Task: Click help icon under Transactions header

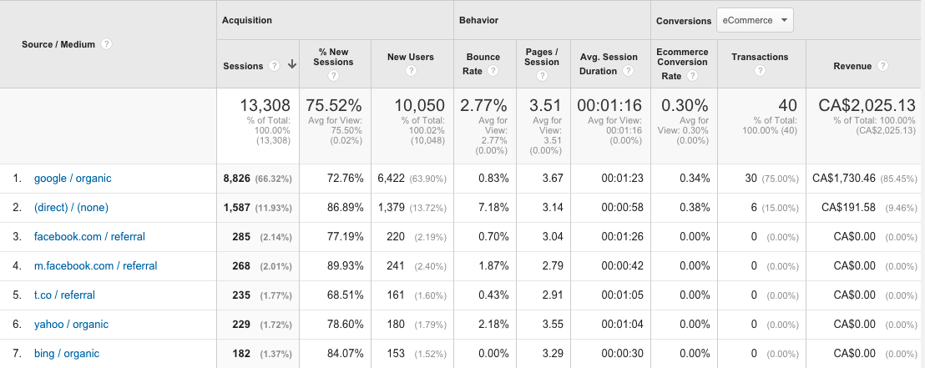Action: [x=760, y=71]
